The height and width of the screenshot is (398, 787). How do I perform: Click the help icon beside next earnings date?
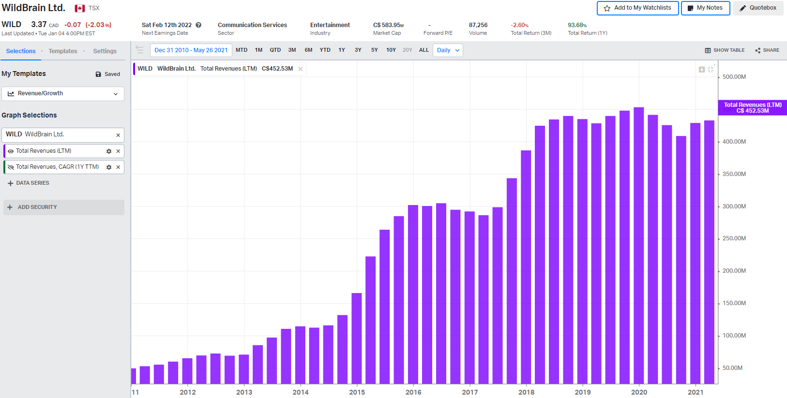click(198, 25)
